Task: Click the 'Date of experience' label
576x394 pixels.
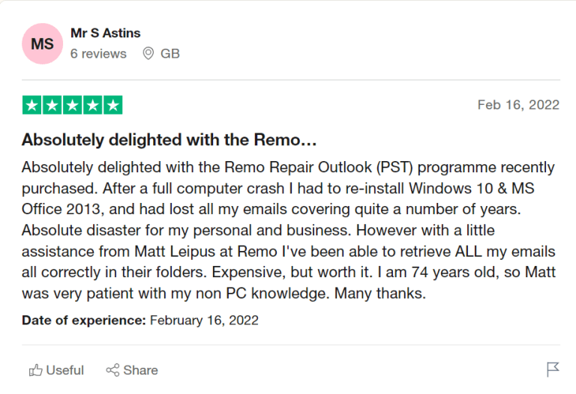Action: 83,320
